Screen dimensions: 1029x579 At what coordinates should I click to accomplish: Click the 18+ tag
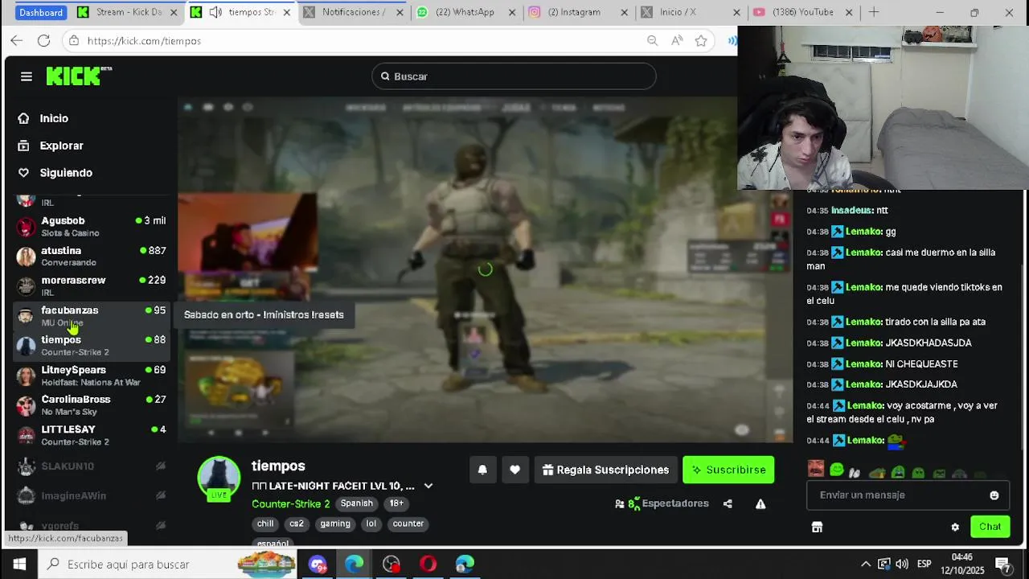[x=396, y=503]
